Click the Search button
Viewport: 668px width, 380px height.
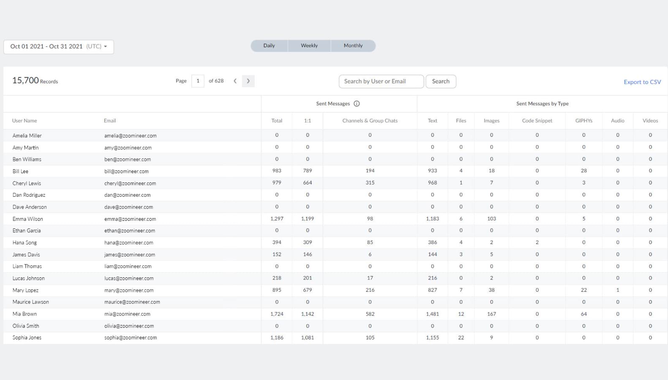441,81
